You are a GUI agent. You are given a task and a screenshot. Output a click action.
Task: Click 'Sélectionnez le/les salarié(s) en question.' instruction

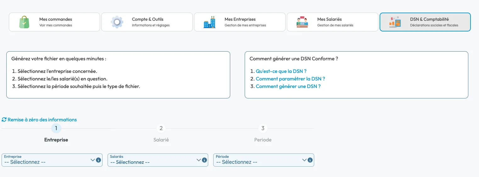[x=63, y=79]
